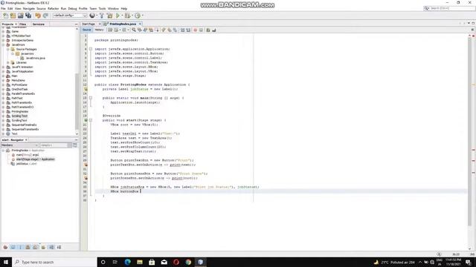Collapse the Source Packages tree node
The height and width of the screenshot is (267, 476).
pyautogui.click(x=8, y=49)
